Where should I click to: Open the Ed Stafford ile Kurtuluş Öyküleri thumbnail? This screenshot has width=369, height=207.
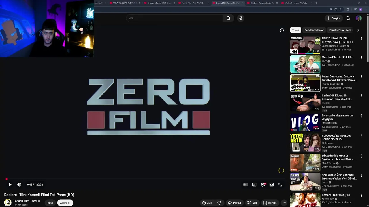(x=305, y=162)
